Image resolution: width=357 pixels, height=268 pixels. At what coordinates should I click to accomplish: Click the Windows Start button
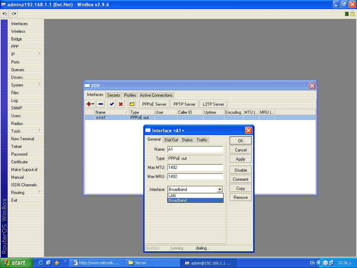tap(17, 263)
